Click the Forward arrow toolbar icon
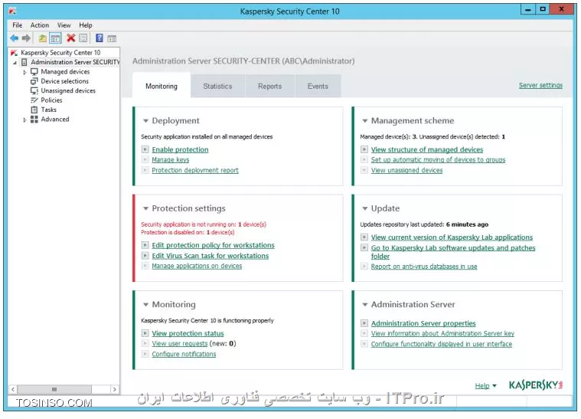Image resolution: width=581 pixels, height=419 pixels. (x=26, y=38)
